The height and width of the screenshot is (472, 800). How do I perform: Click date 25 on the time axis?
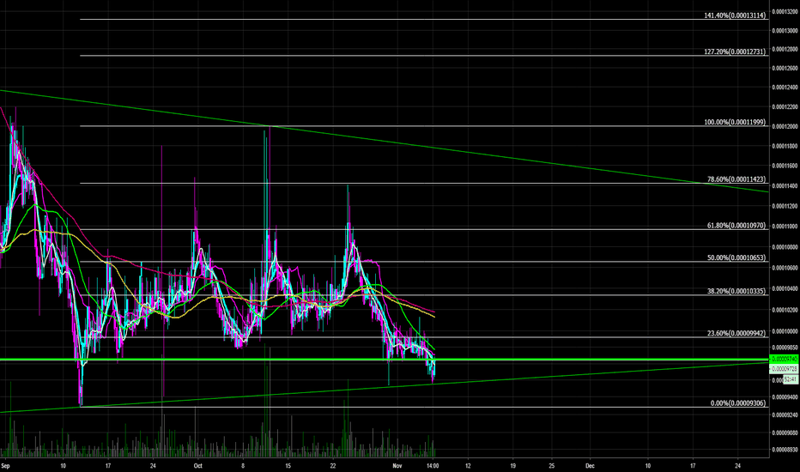(552, 466)
